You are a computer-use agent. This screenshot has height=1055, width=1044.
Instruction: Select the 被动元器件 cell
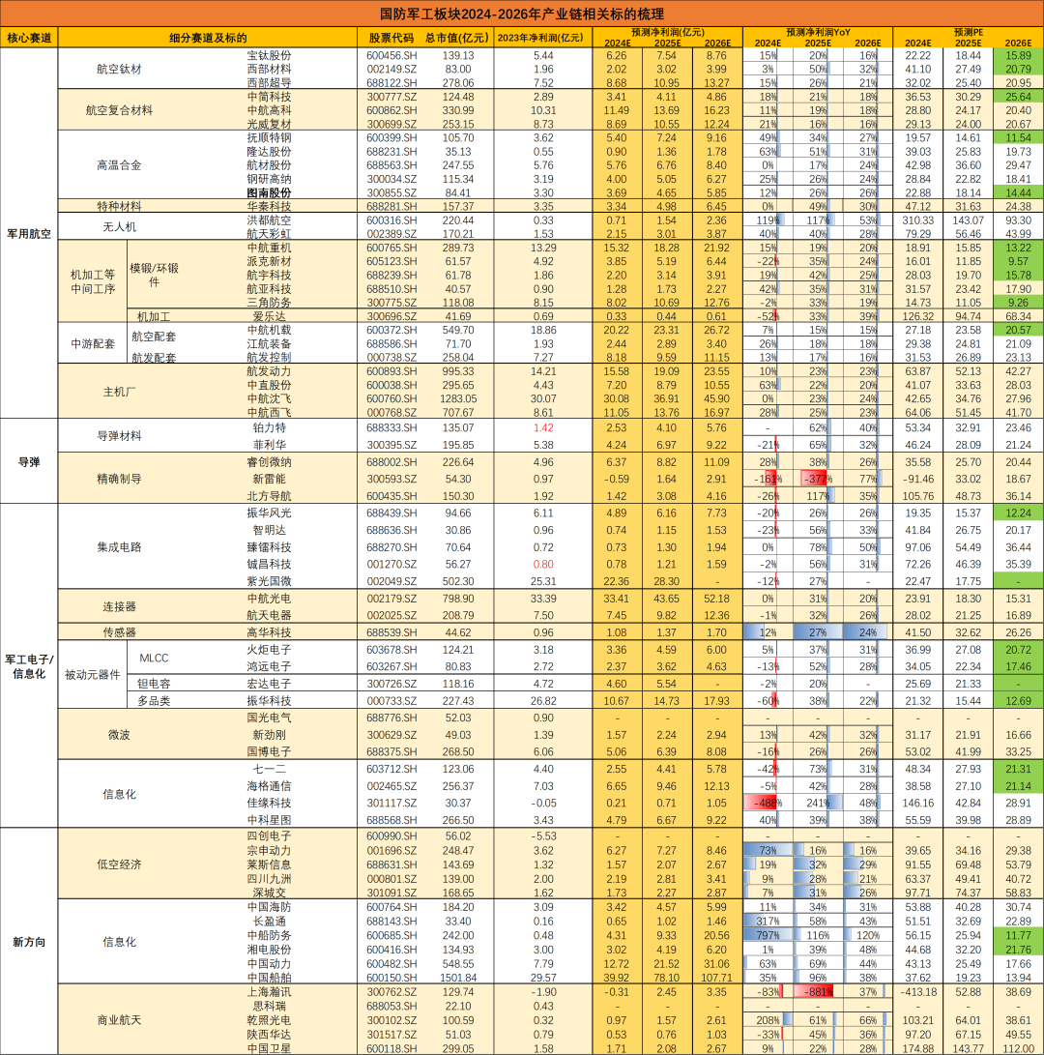pos(92,674)
